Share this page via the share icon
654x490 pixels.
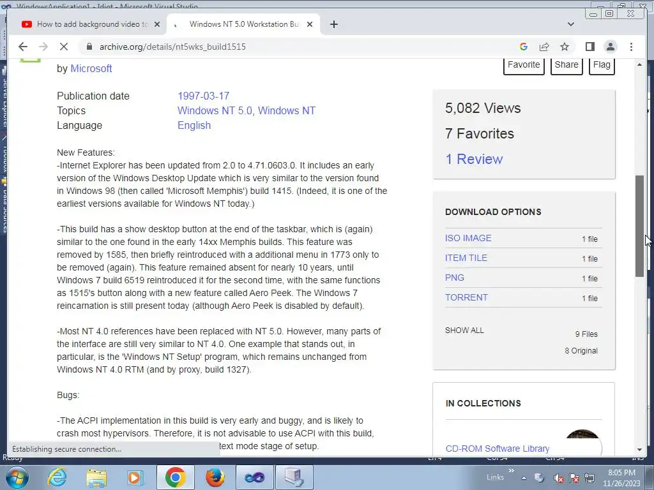point(544,47)
